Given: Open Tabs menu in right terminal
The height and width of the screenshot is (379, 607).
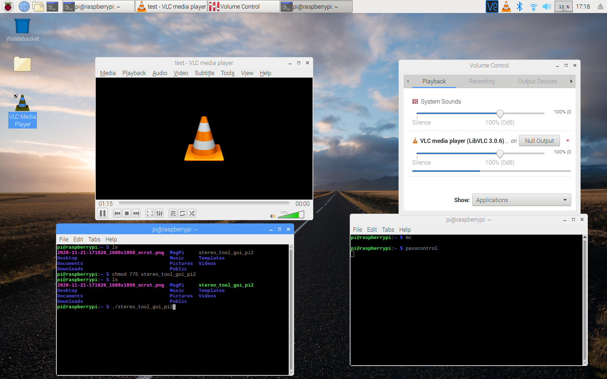Looking at the screenshot, I should pos(388,230).
